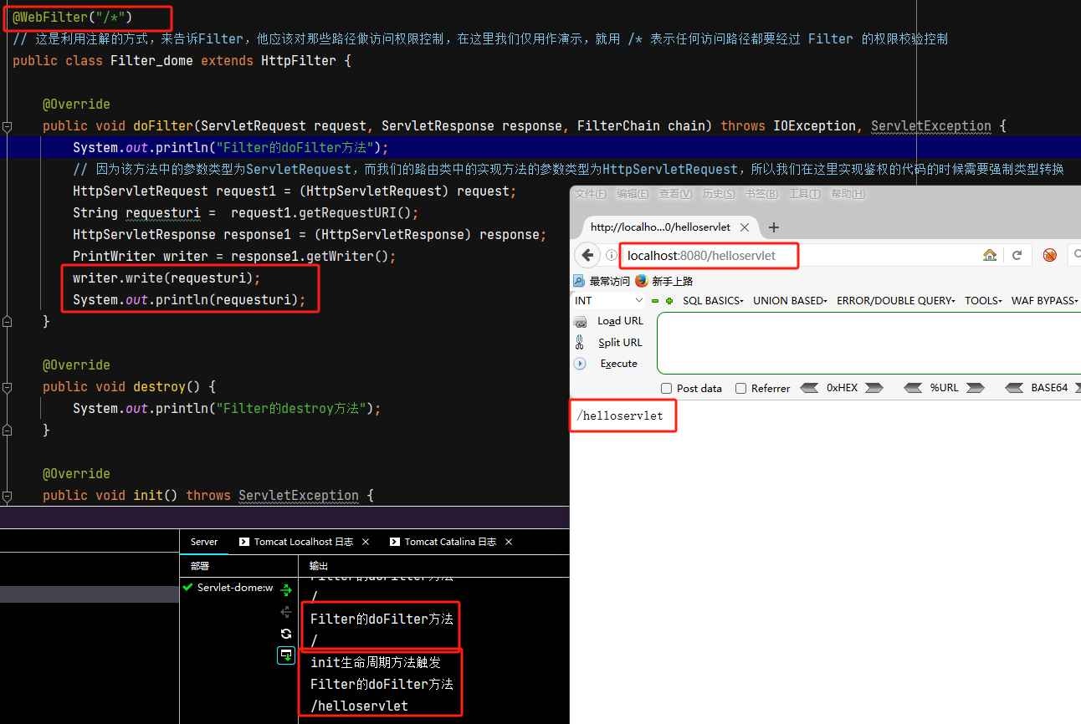Click the 部署 column header
The height and width of the screenshot is (724, 1081).
click(x=200, y=566)
